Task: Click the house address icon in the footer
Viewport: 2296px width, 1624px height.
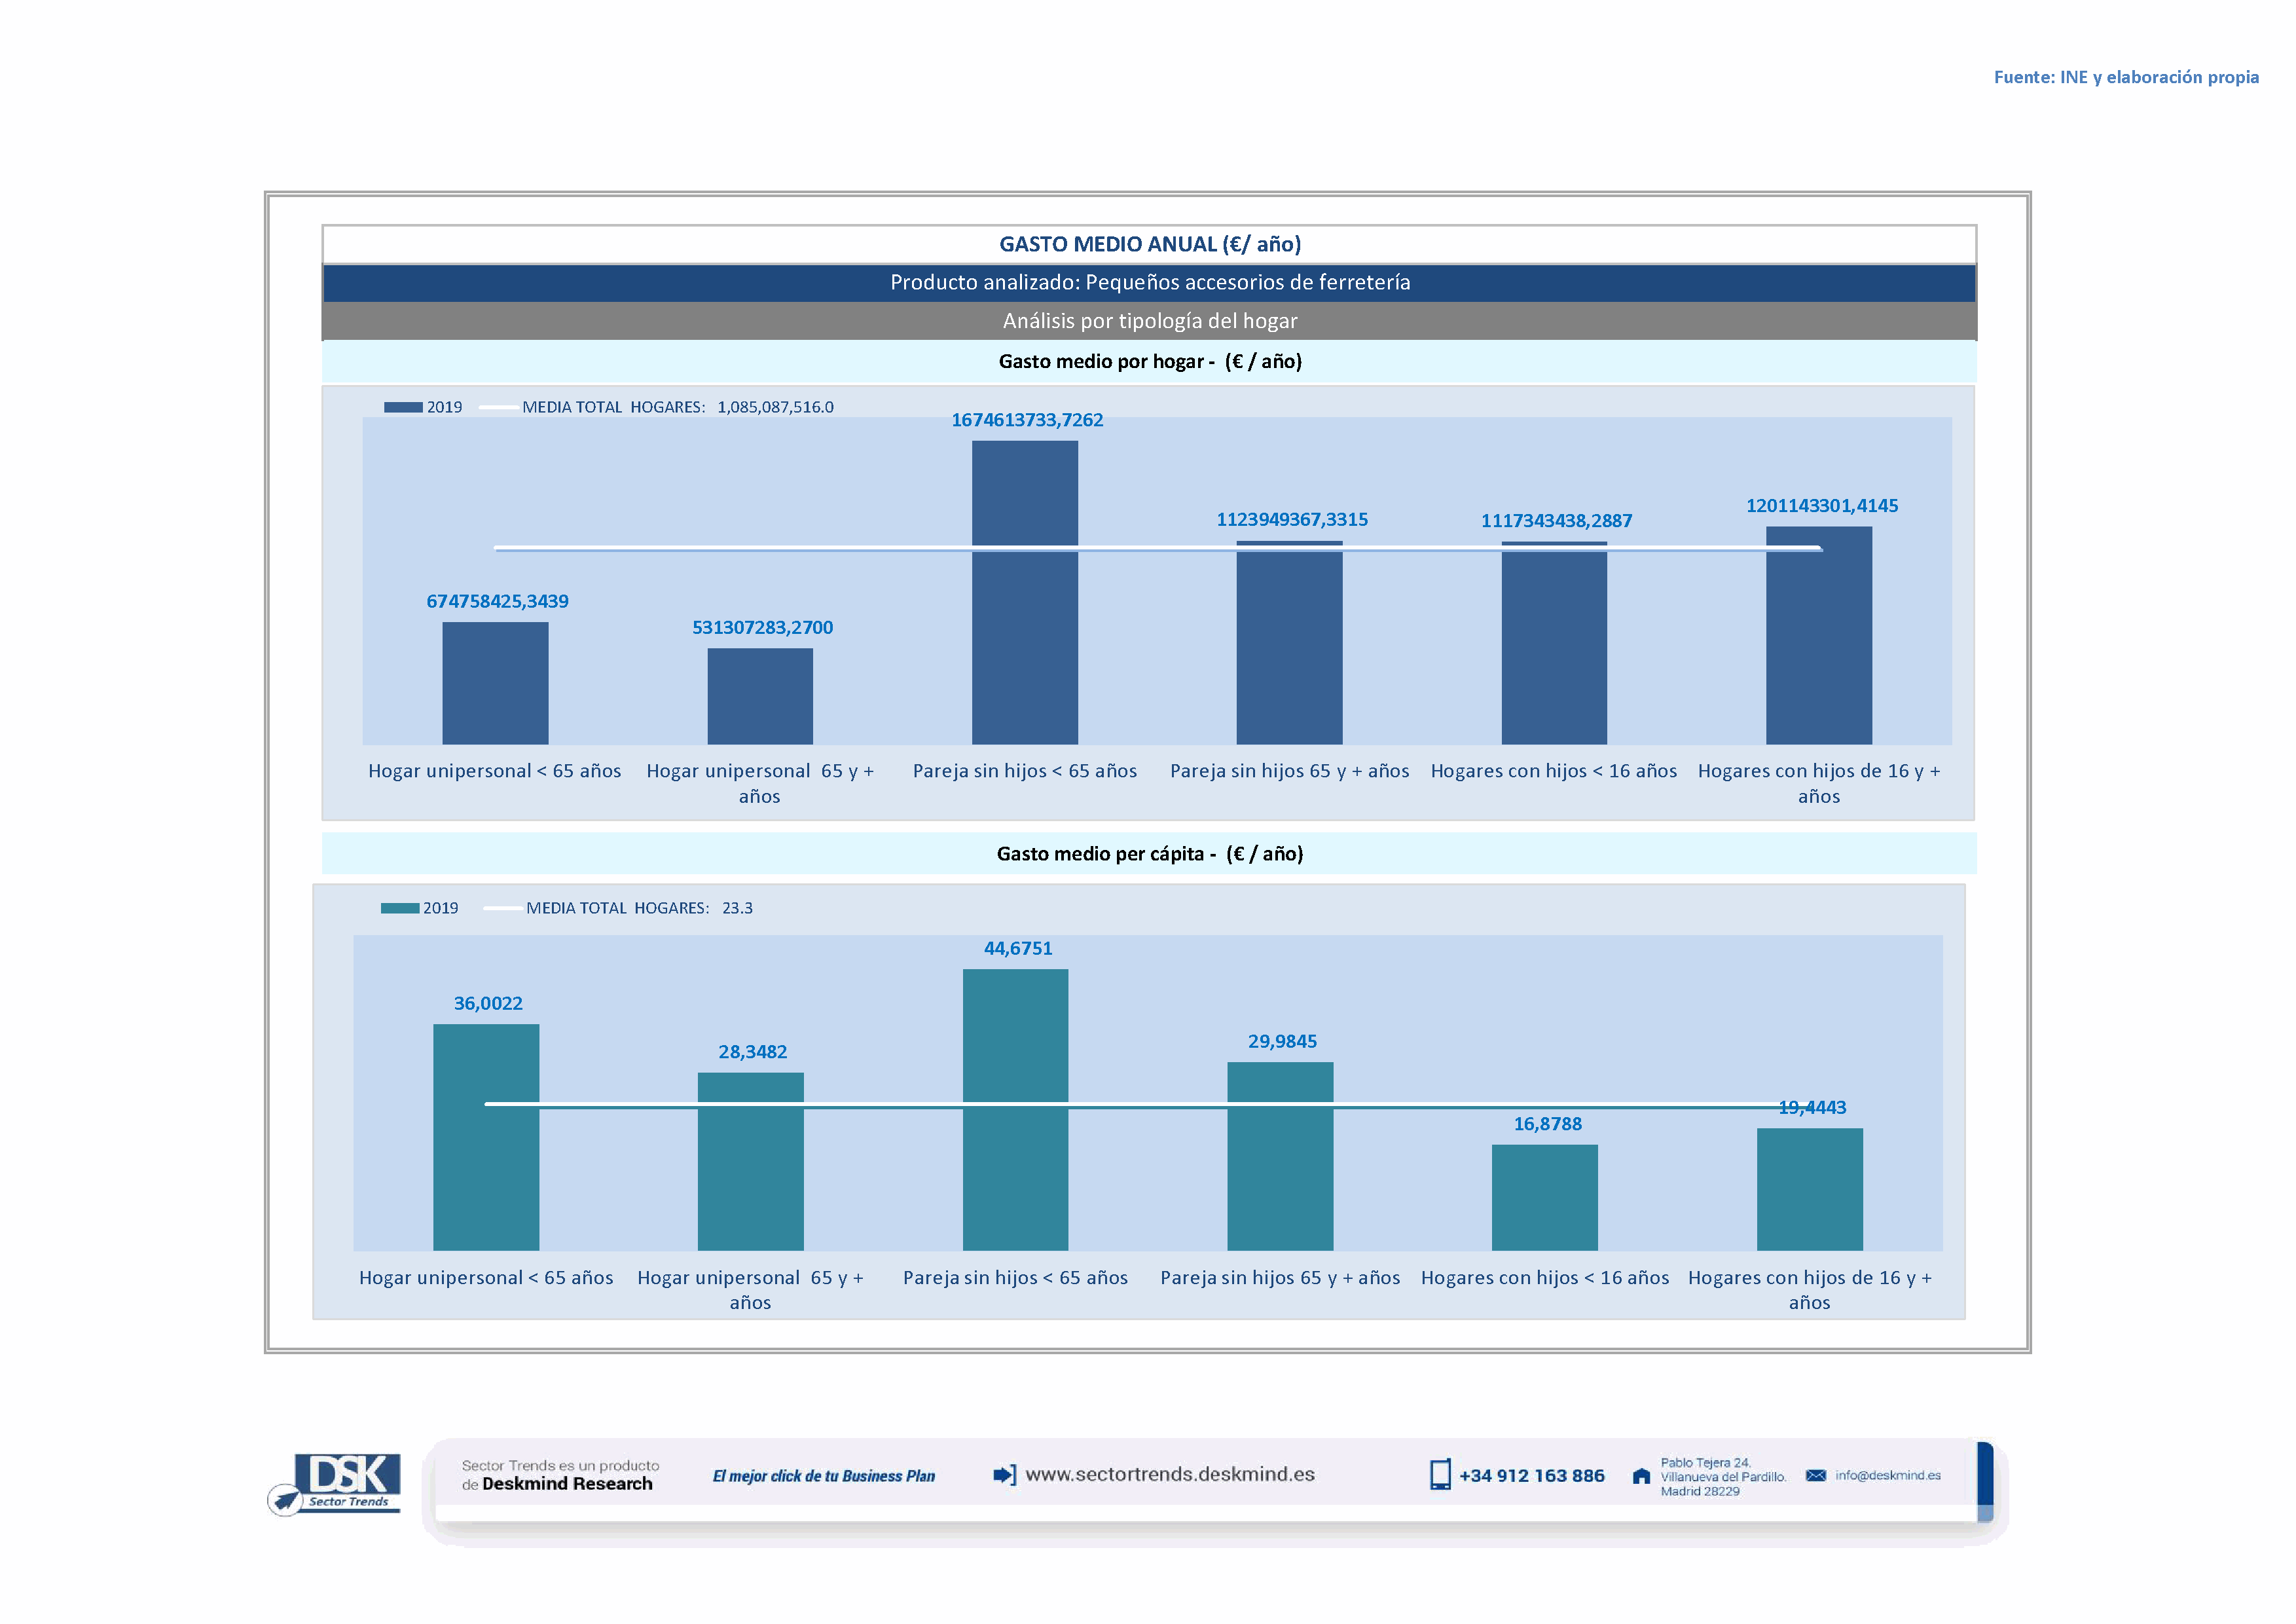Action: [x=1641, y=1476]
